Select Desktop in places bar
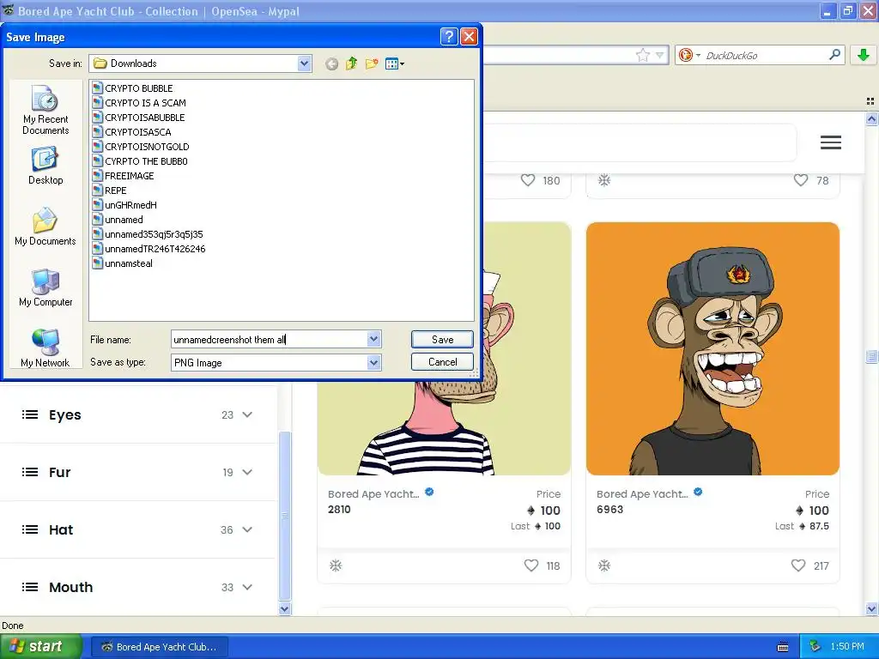 pos(45,166)
